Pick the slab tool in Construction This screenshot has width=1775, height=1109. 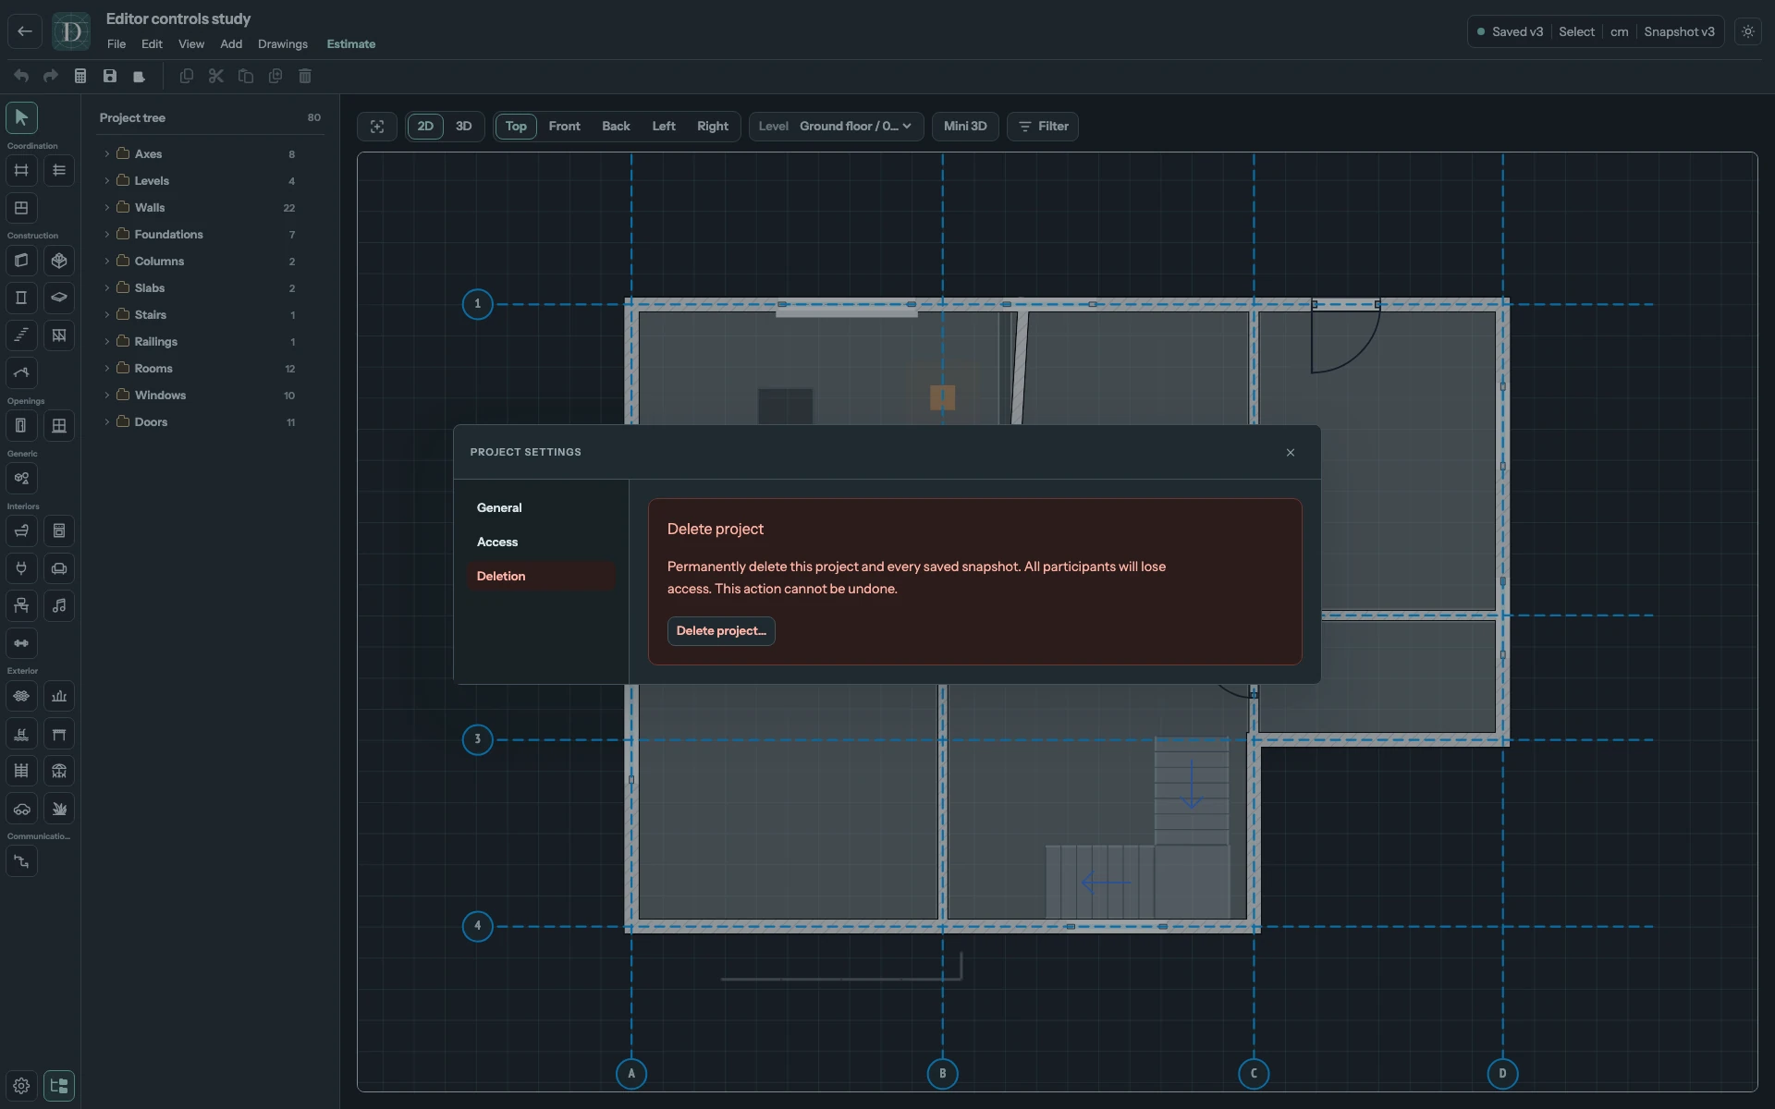59,298
